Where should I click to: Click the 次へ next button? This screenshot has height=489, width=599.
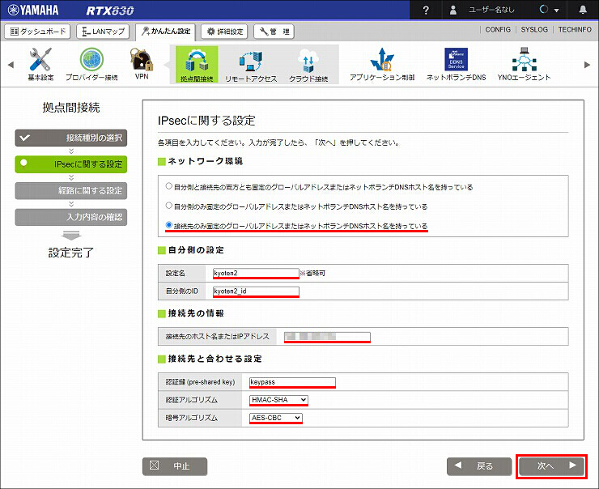pyautogui.click(x=551, y=466)
